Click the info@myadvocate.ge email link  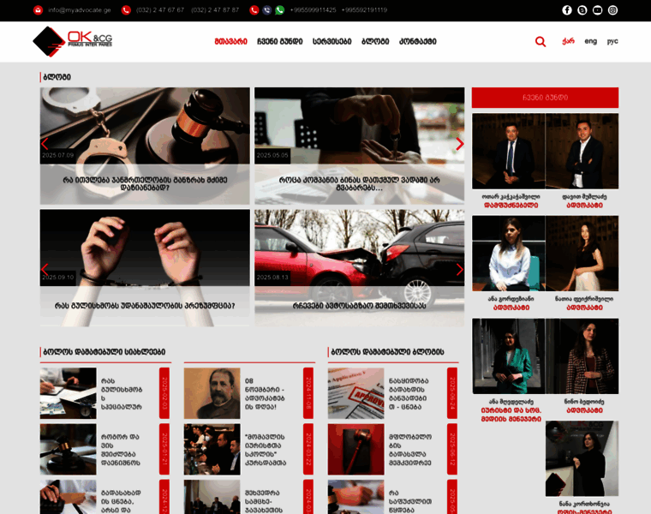(80, 10)
